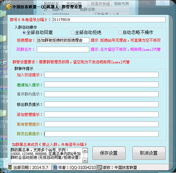The height and width of the screenshot is (173, 176).
Task: Click the 邀请加入提示 input field
Action: [x=101, y=84]
